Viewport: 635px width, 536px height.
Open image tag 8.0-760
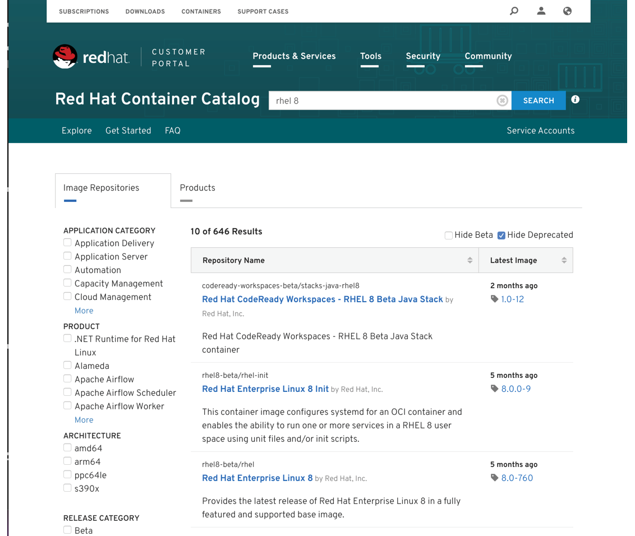pyautogui.click(x=517, y=478)
